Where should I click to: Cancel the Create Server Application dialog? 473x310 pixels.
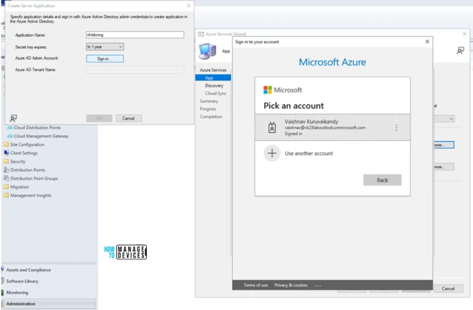pos(128,119)
